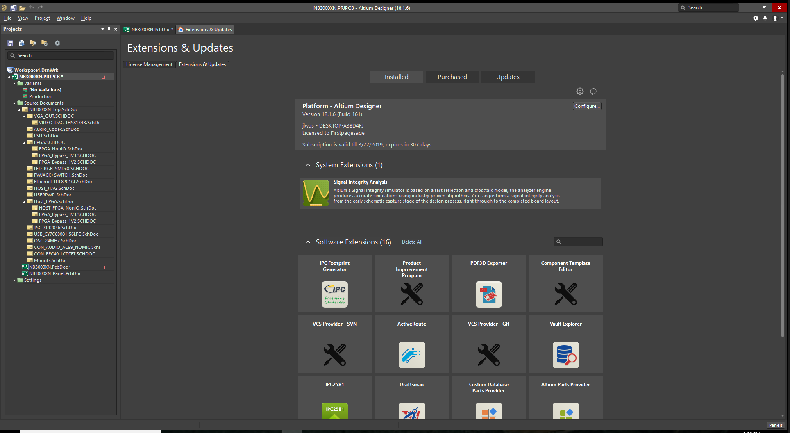
Task: Collapse the NB3000XN_Top.SchDoc node
Action: [x=19, y=109]
